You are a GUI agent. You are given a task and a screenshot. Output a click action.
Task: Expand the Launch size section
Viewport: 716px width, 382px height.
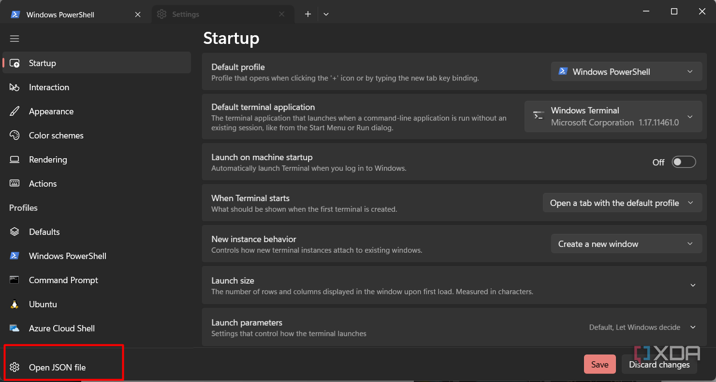[693, 285]
